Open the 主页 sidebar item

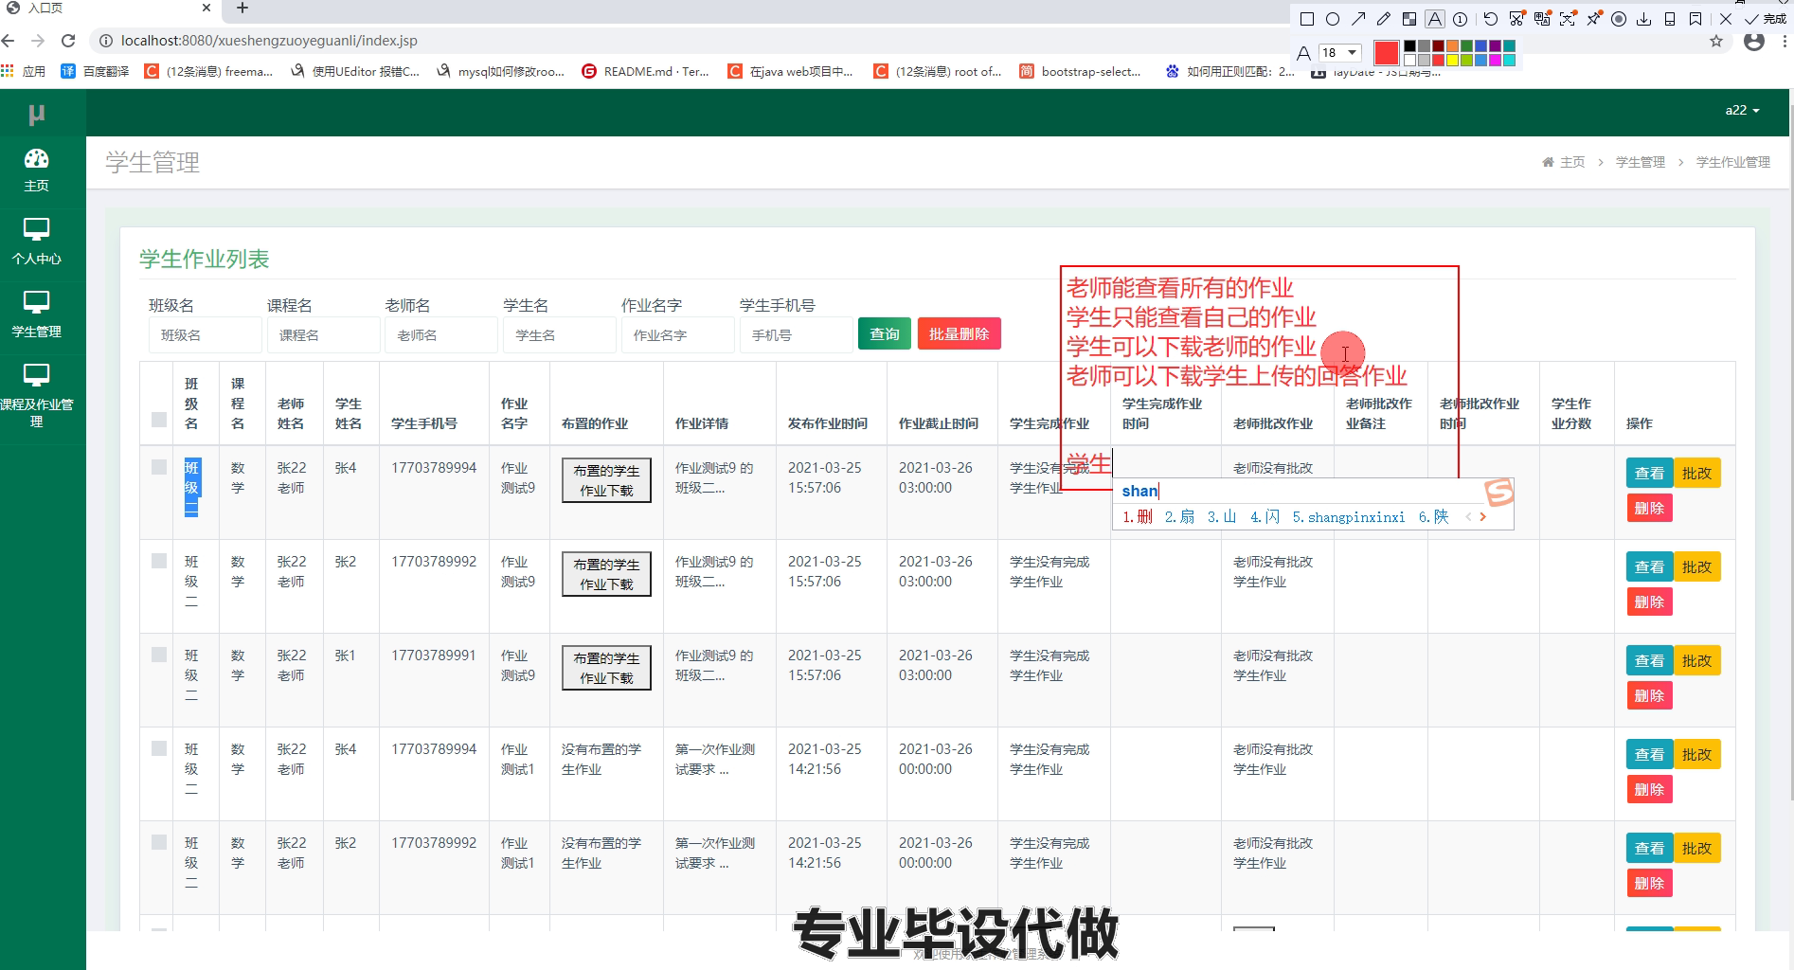pos(36,171)
